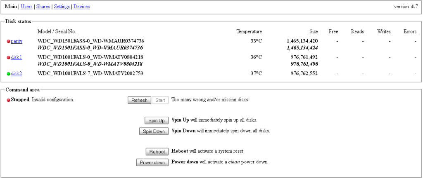Click the red status ball beside disk1

8,57
